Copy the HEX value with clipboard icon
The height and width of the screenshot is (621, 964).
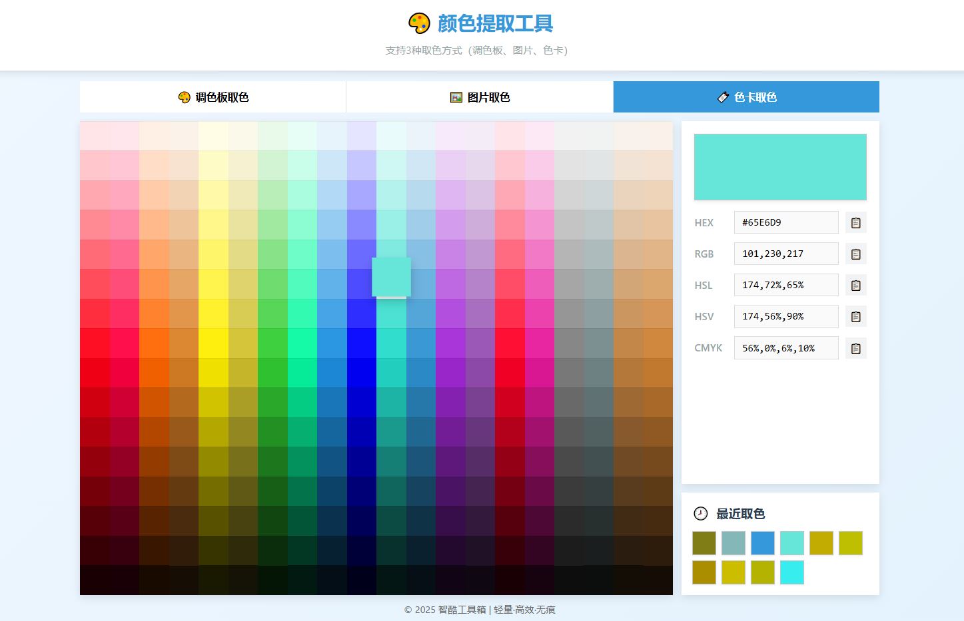point(855,223)
